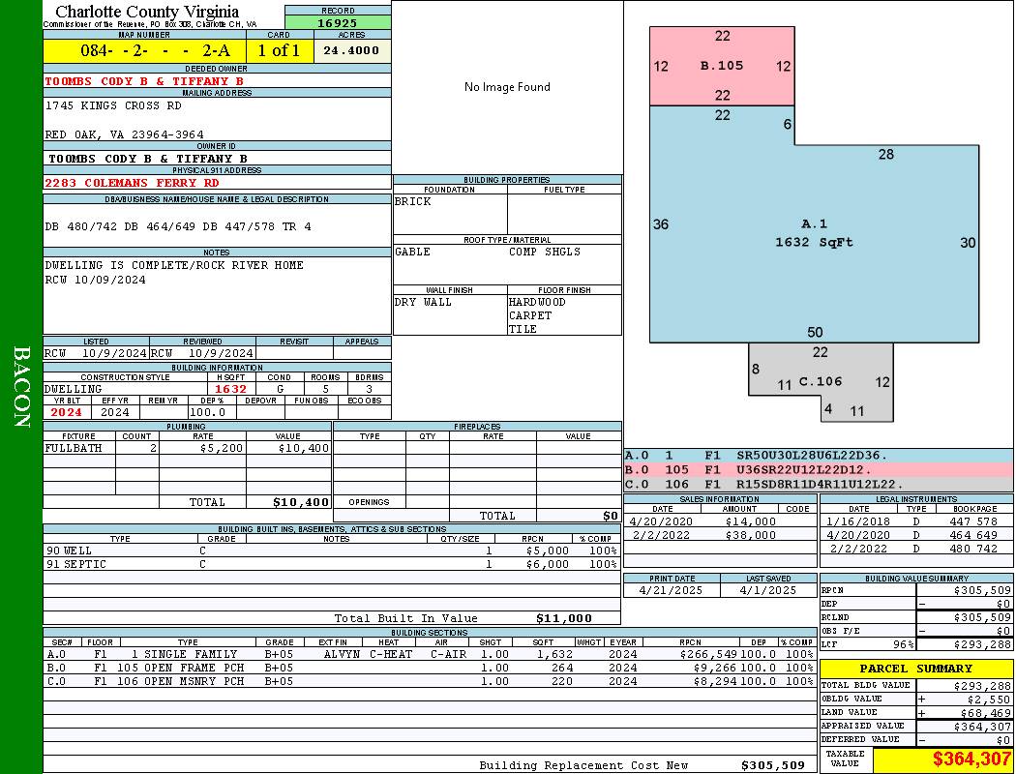Select the heat type C-HEAT
This screenshot has height=774, width=1016.
391,654
